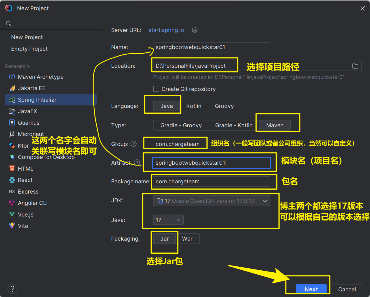
Task: Select React generator entry
Action: pos(25,180)
